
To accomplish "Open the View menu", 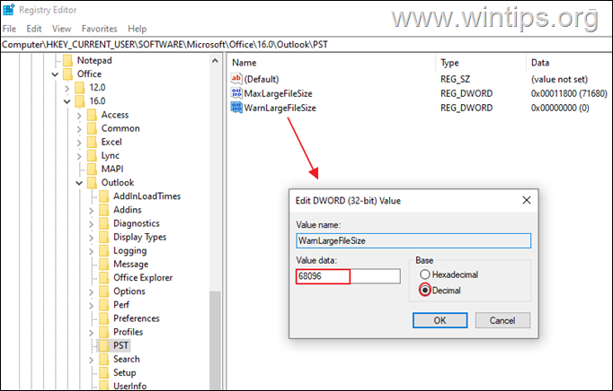I will (x=62, y=29).
